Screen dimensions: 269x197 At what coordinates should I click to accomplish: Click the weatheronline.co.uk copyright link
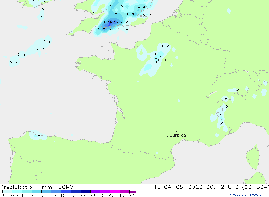246,195
